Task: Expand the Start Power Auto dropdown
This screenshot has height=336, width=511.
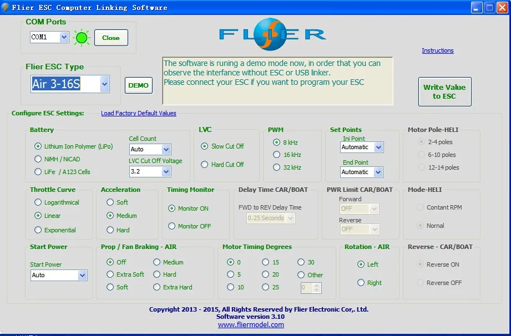Action: (82, 275)
